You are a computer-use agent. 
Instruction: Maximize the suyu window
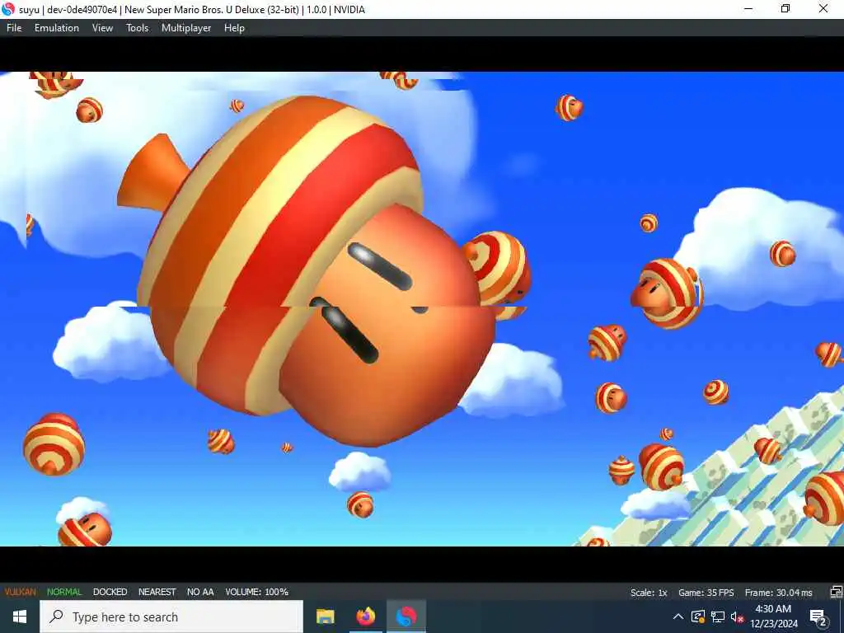pyautogui.click(x=785, y=8)
